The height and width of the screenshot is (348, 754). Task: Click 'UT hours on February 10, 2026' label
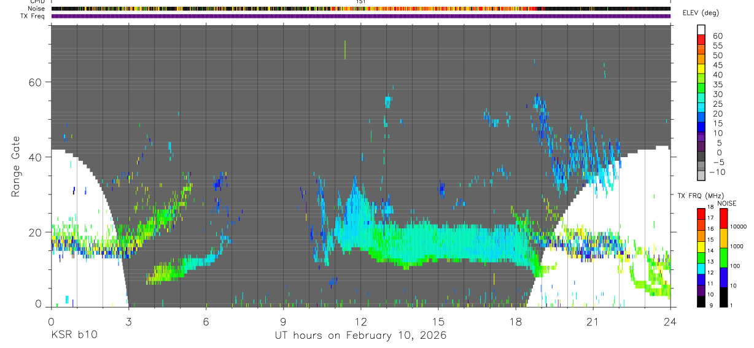pos(360,335)
